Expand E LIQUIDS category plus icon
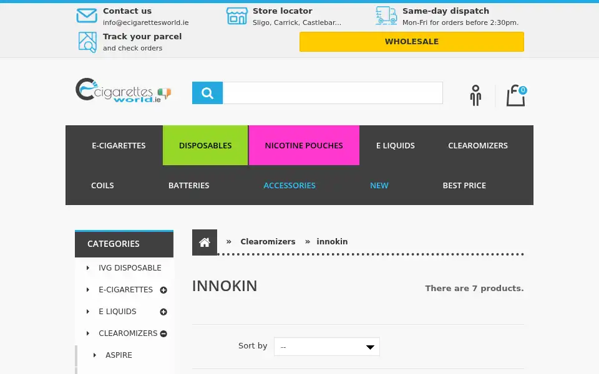 click(x=163, y=312)
